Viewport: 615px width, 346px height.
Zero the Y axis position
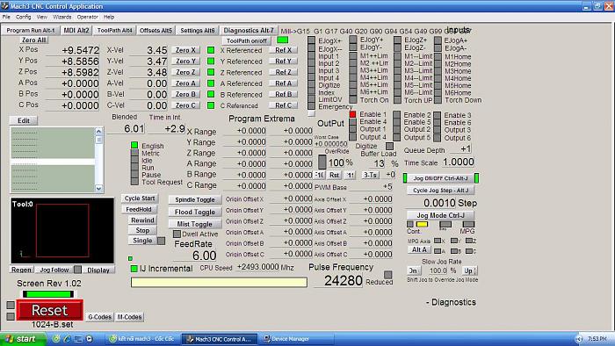[x=185, y=61]
